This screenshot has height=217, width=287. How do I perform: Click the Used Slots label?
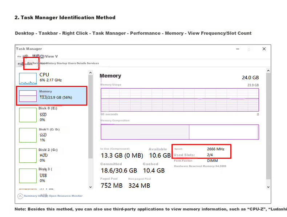[184, 155]
